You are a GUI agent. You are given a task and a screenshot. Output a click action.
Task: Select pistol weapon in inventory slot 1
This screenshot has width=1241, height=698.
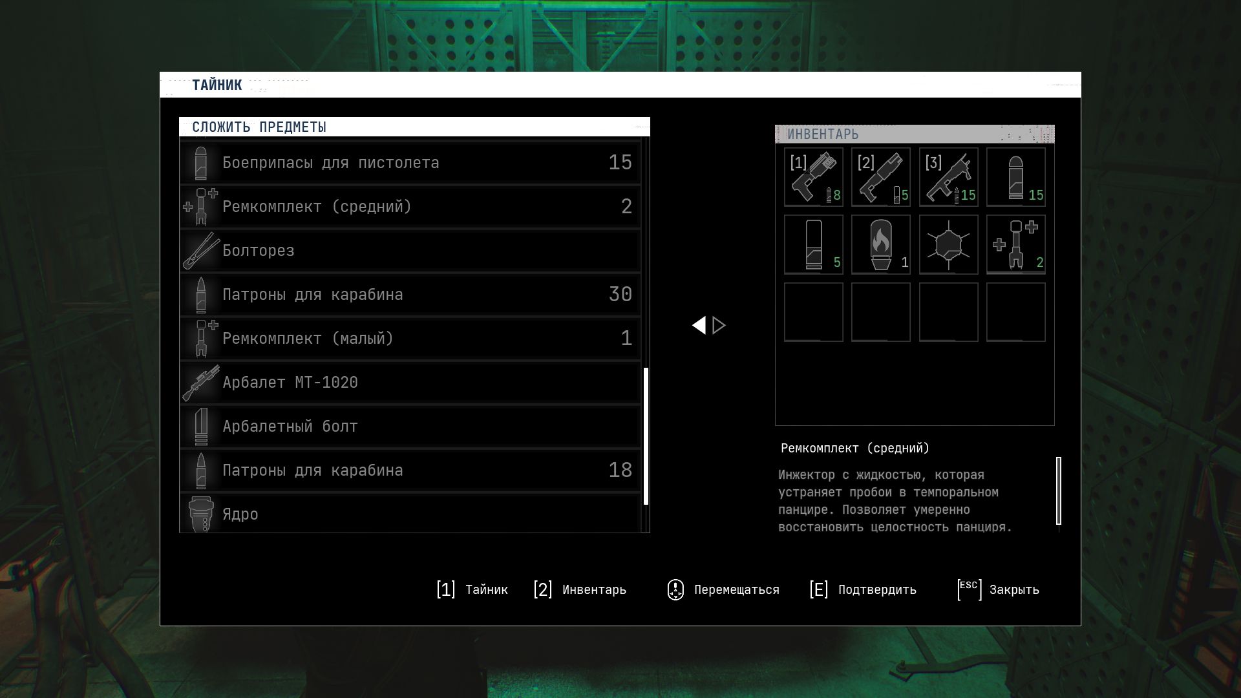(x=813, y=177)
